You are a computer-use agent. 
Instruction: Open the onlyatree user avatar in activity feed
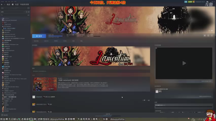(x=34, y=97)
